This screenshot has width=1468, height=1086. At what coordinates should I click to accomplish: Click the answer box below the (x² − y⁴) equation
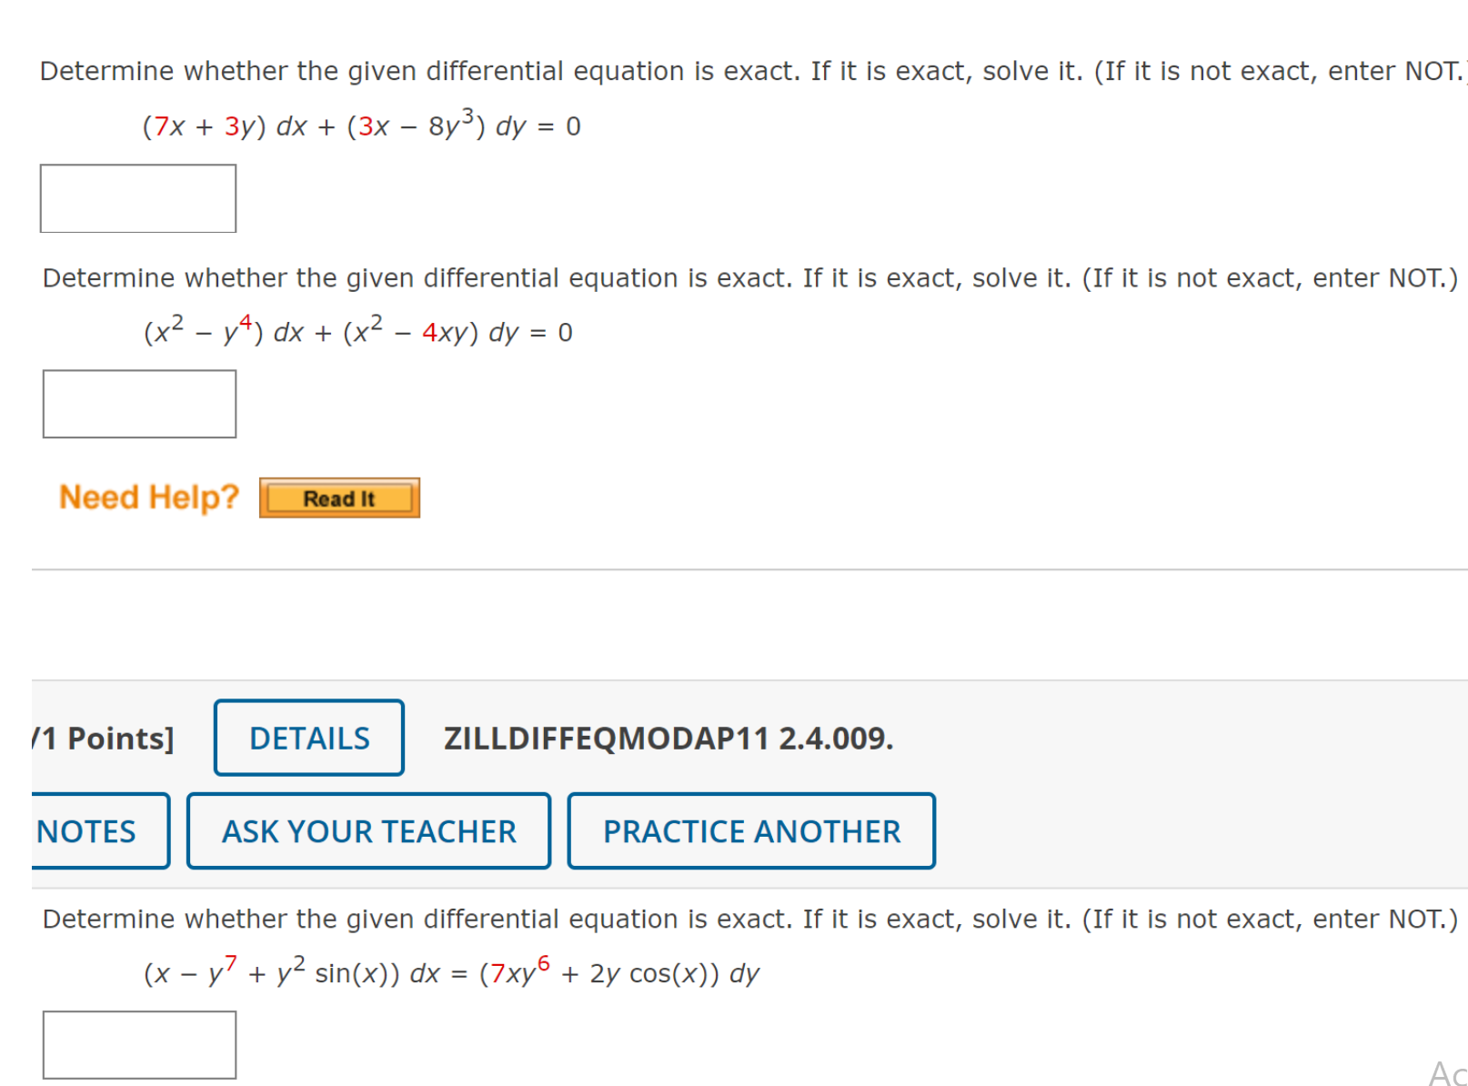138,403
